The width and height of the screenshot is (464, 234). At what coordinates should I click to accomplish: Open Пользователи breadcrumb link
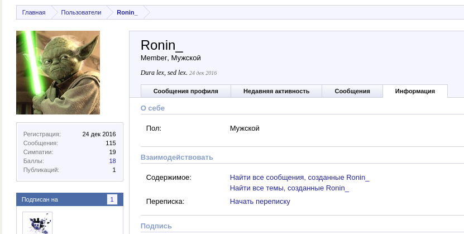click(x=81, y=12)
